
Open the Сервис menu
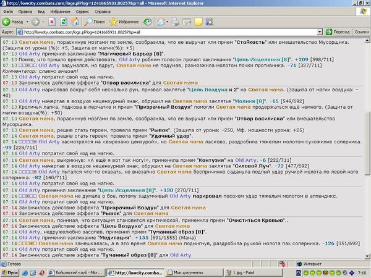click(x=82, y=11)
